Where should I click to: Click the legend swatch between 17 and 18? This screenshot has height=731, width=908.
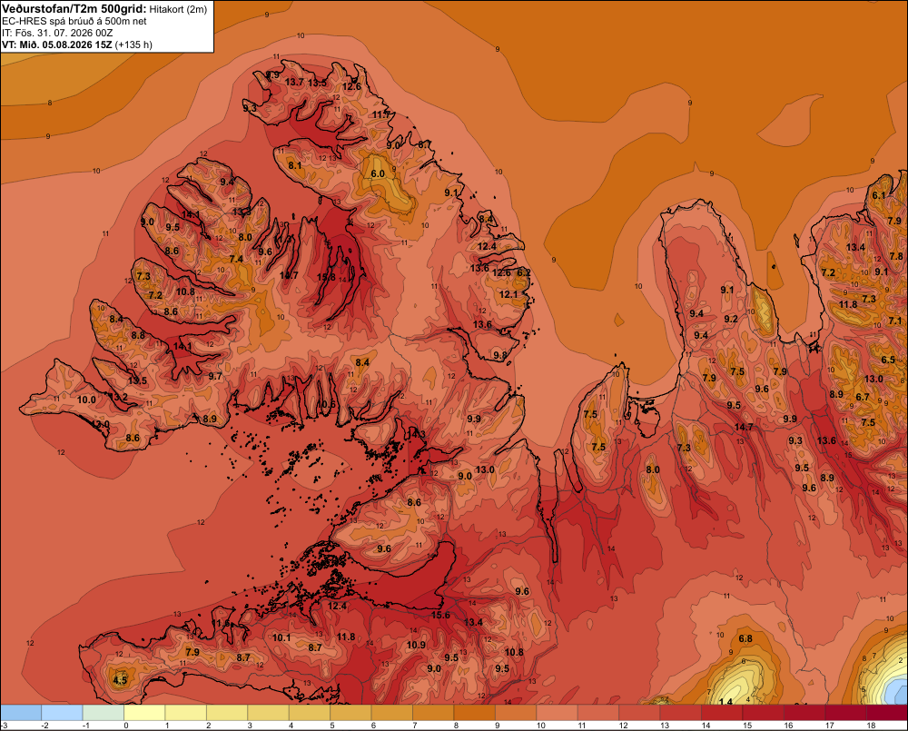(845, 713)
